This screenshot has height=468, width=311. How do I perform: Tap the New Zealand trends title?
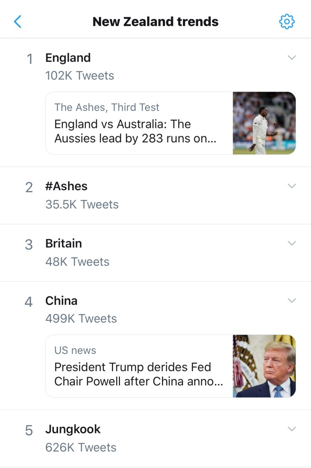(155, 21)
